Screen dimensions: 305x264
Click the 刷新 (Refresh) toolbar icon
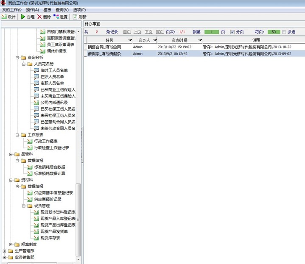point(75,17)
